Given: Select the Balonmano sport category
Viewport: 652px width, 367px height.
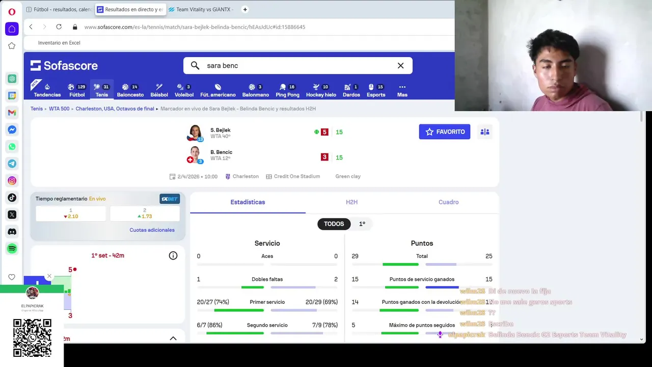Looking at the screenshot, I should (x=255, y=90).
